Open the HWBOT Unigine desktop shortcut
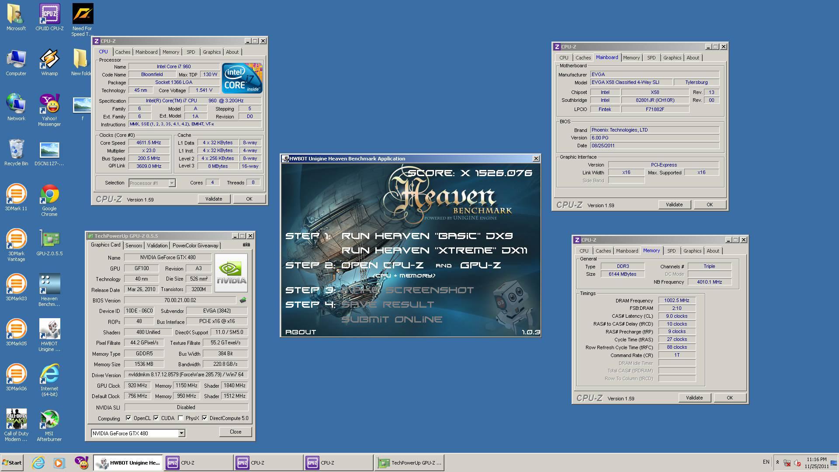This screenshot has width=839, height=472. coord(49,335)
